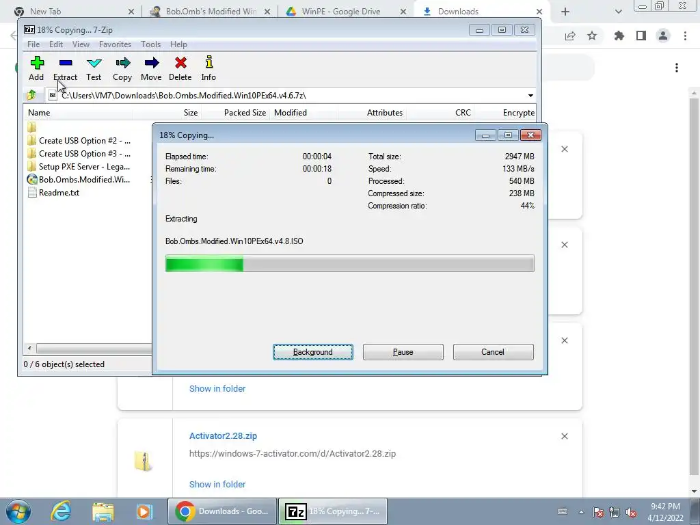Click the Pause button
700x525 pixels.
(403, 352)
